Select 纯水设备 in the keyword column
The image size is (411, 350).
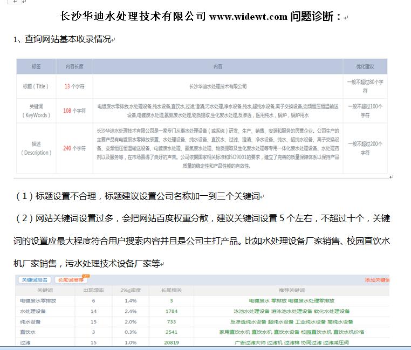click(x=31, y=321)
